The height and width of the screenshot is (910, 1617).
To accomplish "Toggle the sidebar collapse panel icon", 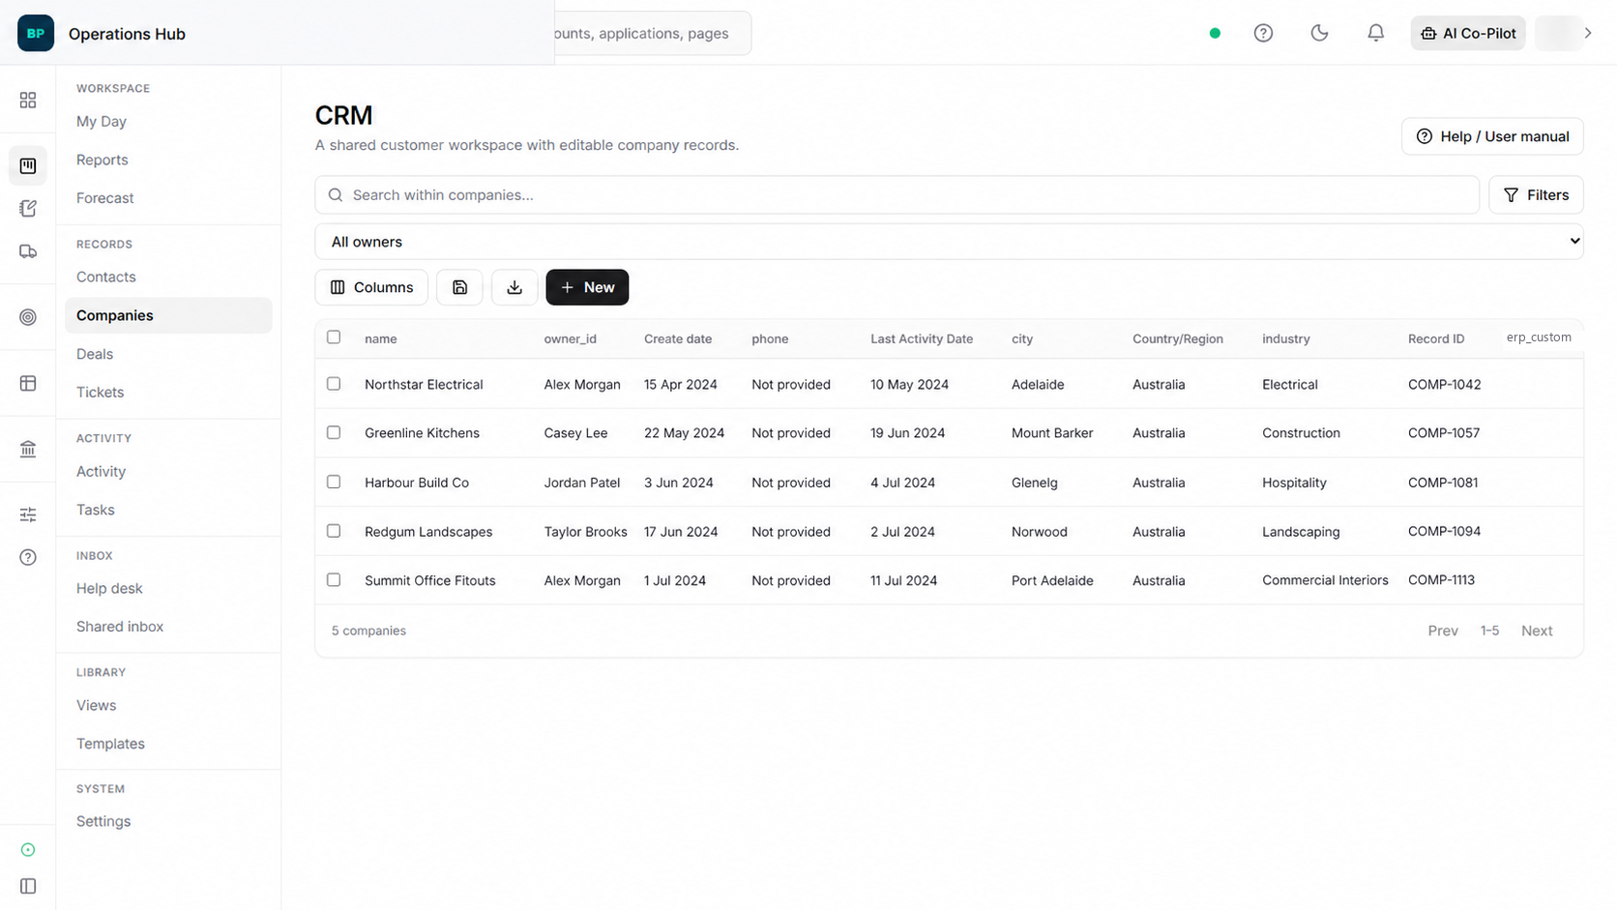I will point(28,887).
